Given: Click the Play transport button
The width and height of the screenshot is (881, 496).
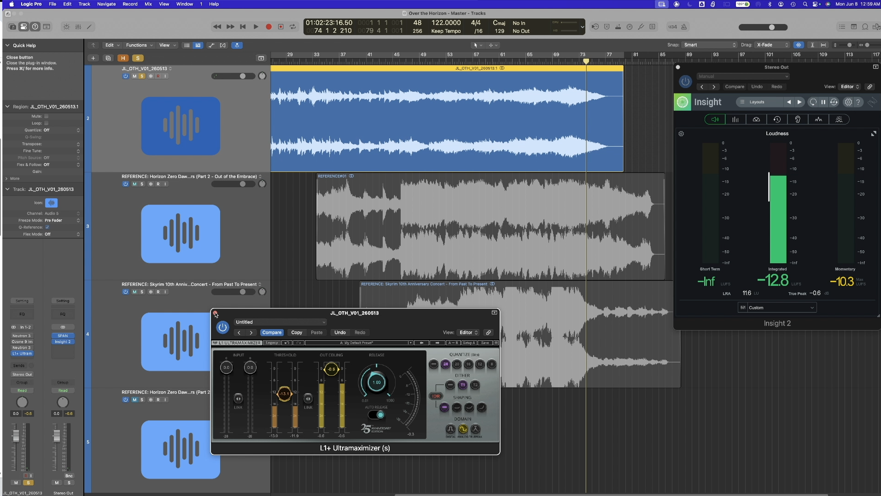Looking at the screenshot, I should click(256, 27).
